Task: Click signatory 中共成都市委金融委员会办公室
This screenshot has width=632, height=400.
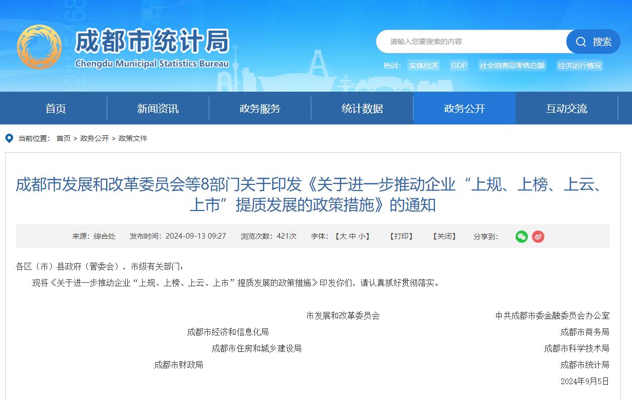Action: pyautogui.click(x=552, y=316)
